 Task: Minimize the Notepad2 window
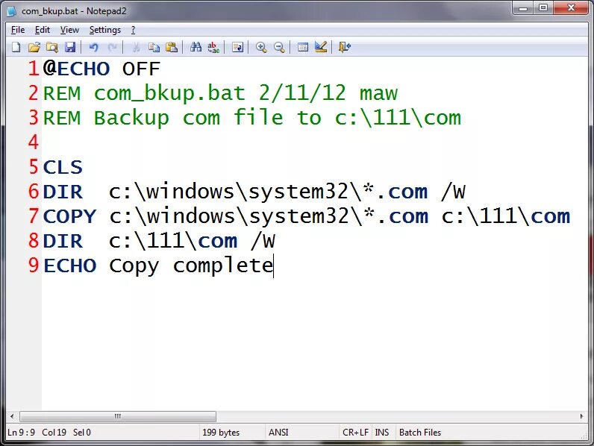tap(523, 7)
